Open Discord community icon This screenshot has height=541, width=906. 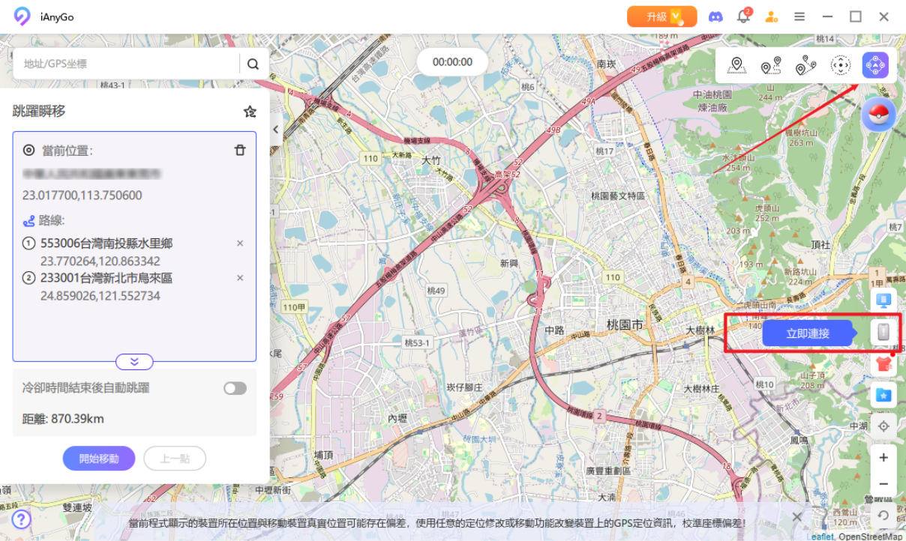click(x=715, y=16)
